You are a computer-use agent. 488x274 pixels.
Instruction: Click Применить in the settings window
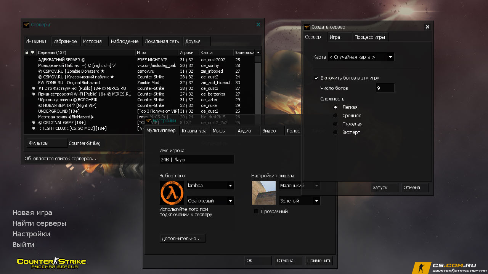tap(319, 261)
